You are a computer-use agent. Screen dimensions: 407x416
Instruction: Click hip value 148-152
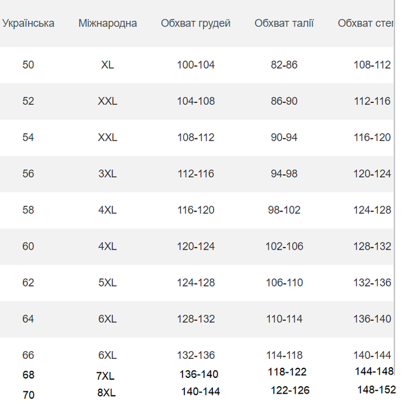point(376,390)
